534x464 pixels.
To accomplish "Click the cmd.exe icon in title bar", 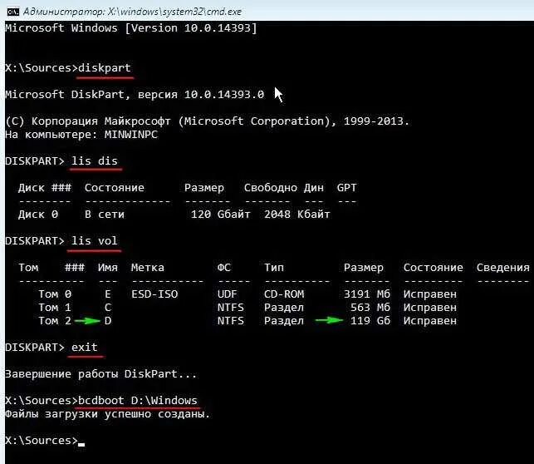I will (x=13, y=12).
